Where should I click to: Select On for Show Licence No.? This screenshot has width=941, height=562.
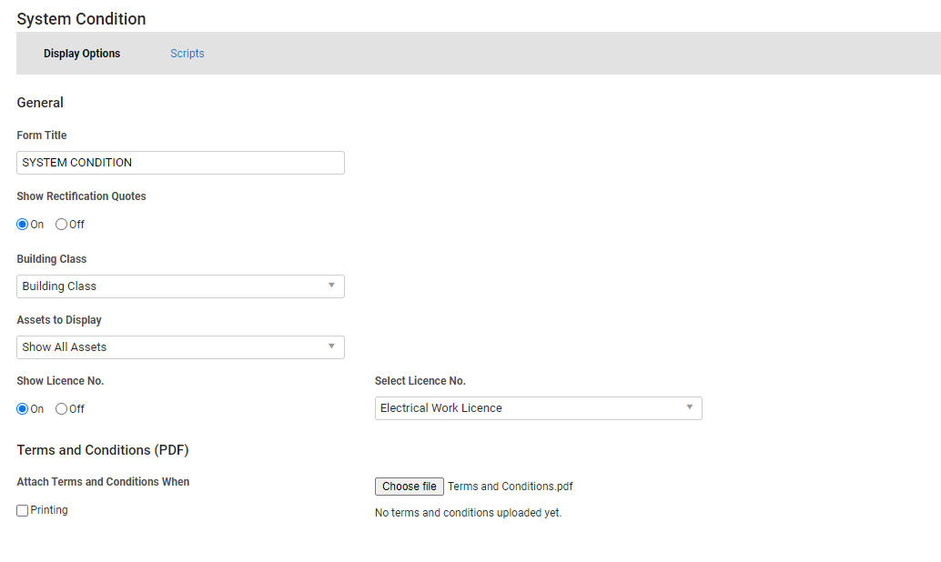coord(21,408)
